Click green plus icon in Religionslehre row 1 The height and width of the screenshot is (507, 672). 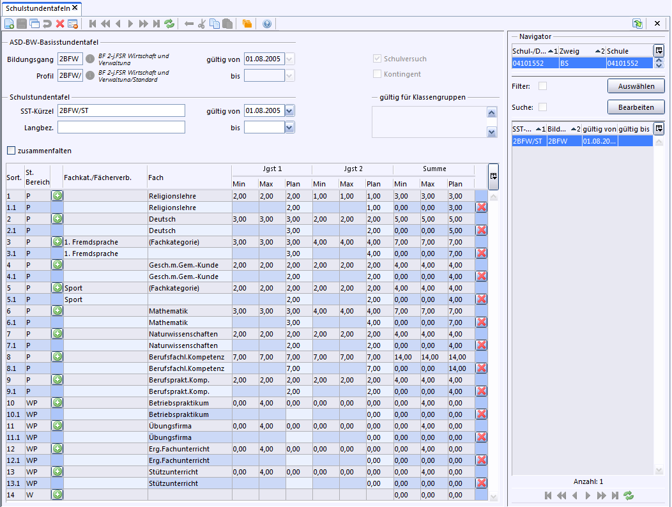click(x=57, y=196)
